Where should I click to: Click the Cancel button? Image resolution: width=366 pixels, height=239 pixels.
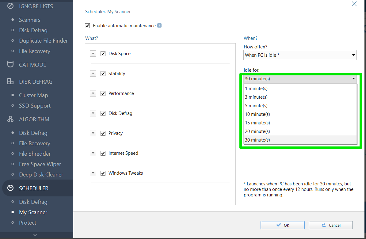(330, 225)
